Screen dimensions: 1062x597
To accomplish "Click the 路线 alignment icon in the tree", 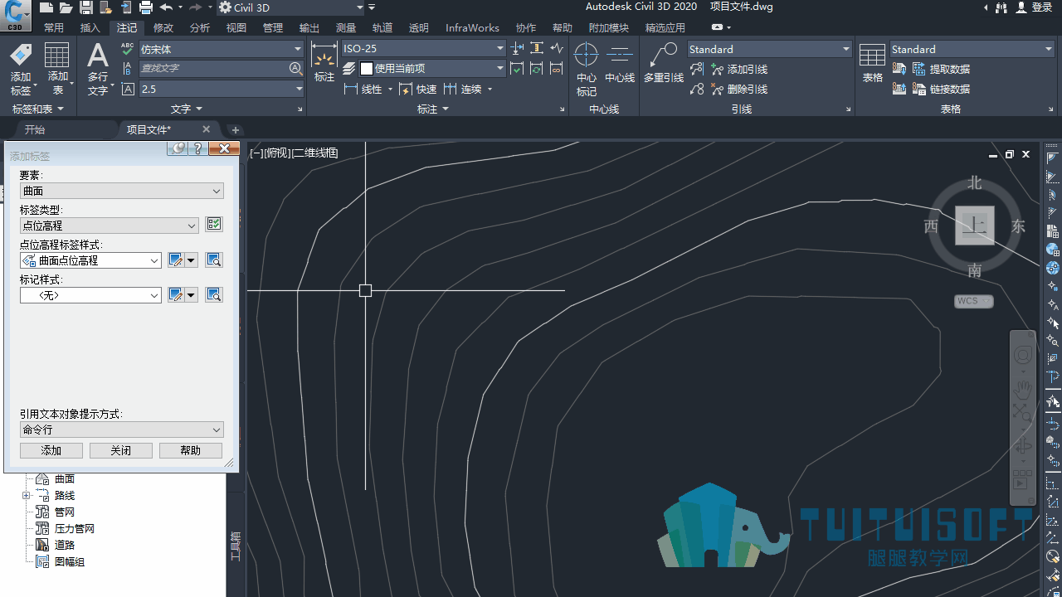I will coord(42,495).
